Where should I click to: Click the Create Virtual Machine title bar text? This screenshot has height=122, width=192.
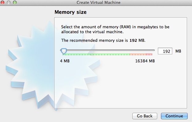coord(98,2)
